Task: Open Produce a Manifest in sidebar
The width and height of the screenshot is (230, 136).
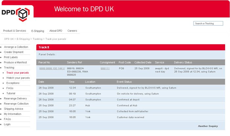Action: [x=15, y=62]
